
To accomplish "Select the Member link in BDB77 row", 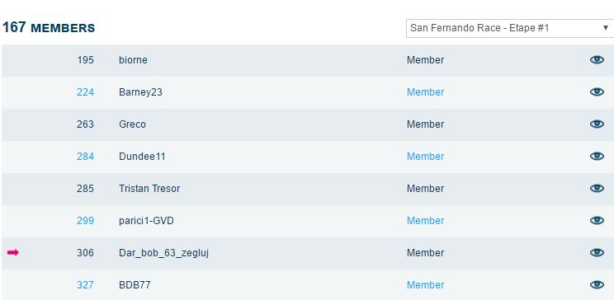I will pyautogui.click(x=425, y=284).
